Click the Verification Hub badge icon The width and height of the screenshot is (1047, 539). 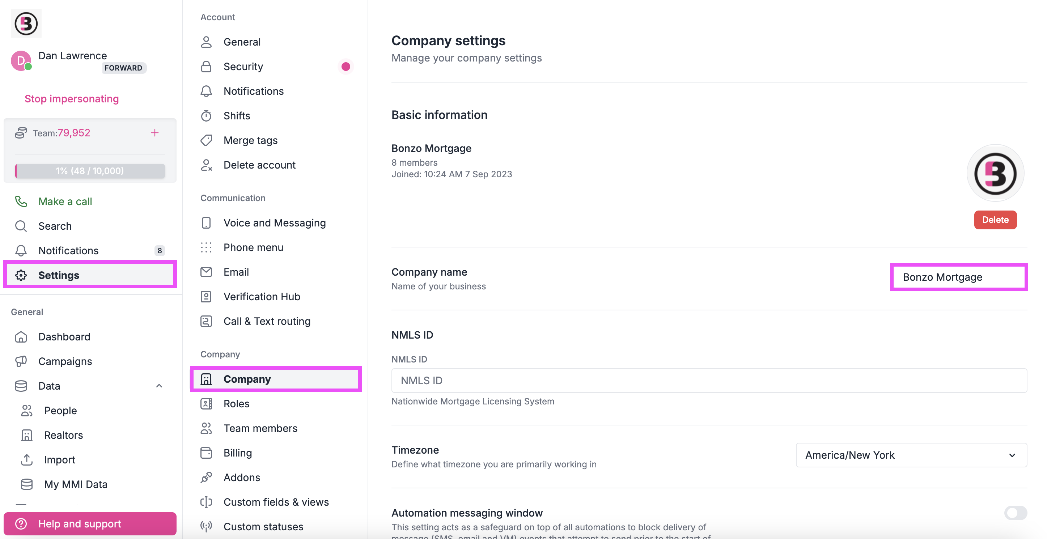point(206,297)
